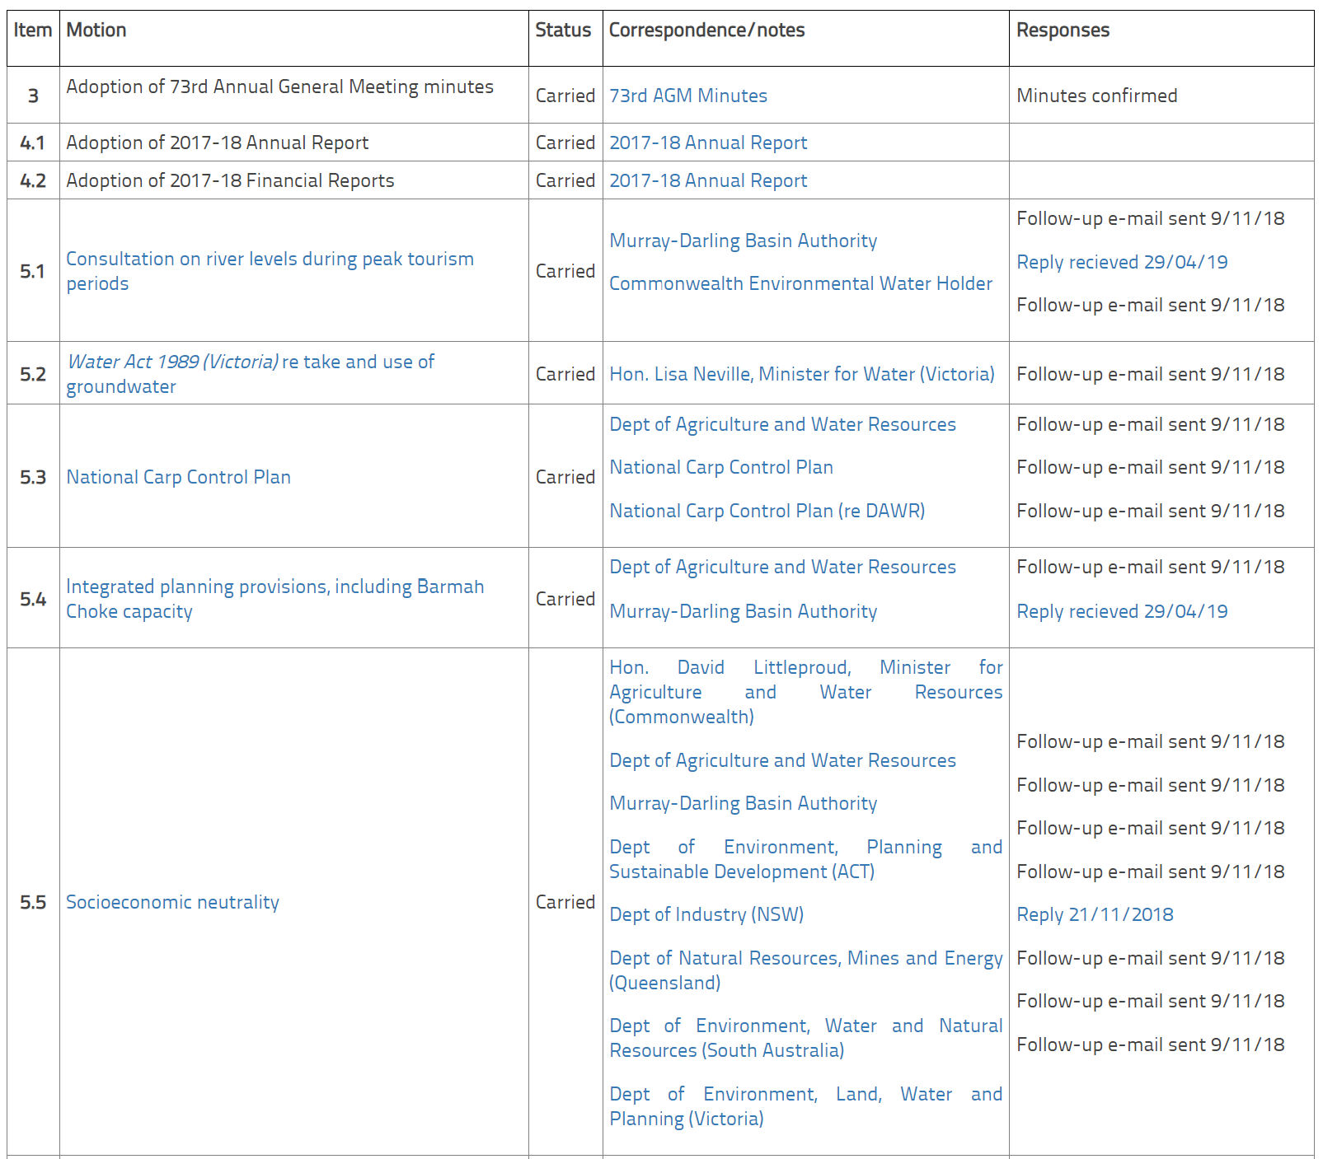Screen dimensions: 1323x1159
Task: Select item number 5.3 cell
Action: (x=33, y=477)
